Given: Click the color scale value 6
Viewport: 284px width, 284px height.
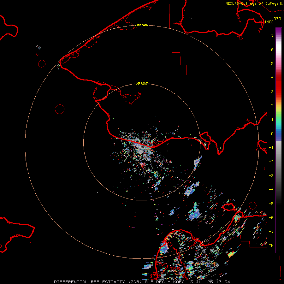Looking at the screenshot, I should point(272,50).
